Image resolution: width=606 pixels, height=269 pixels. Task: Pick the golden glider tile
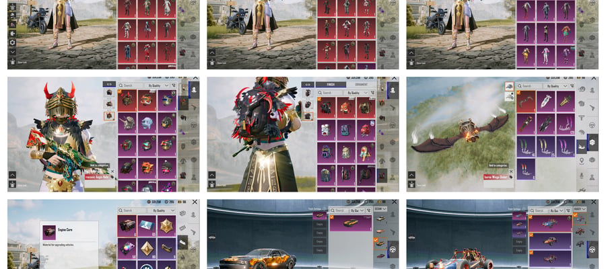click(x=566, y=101)
